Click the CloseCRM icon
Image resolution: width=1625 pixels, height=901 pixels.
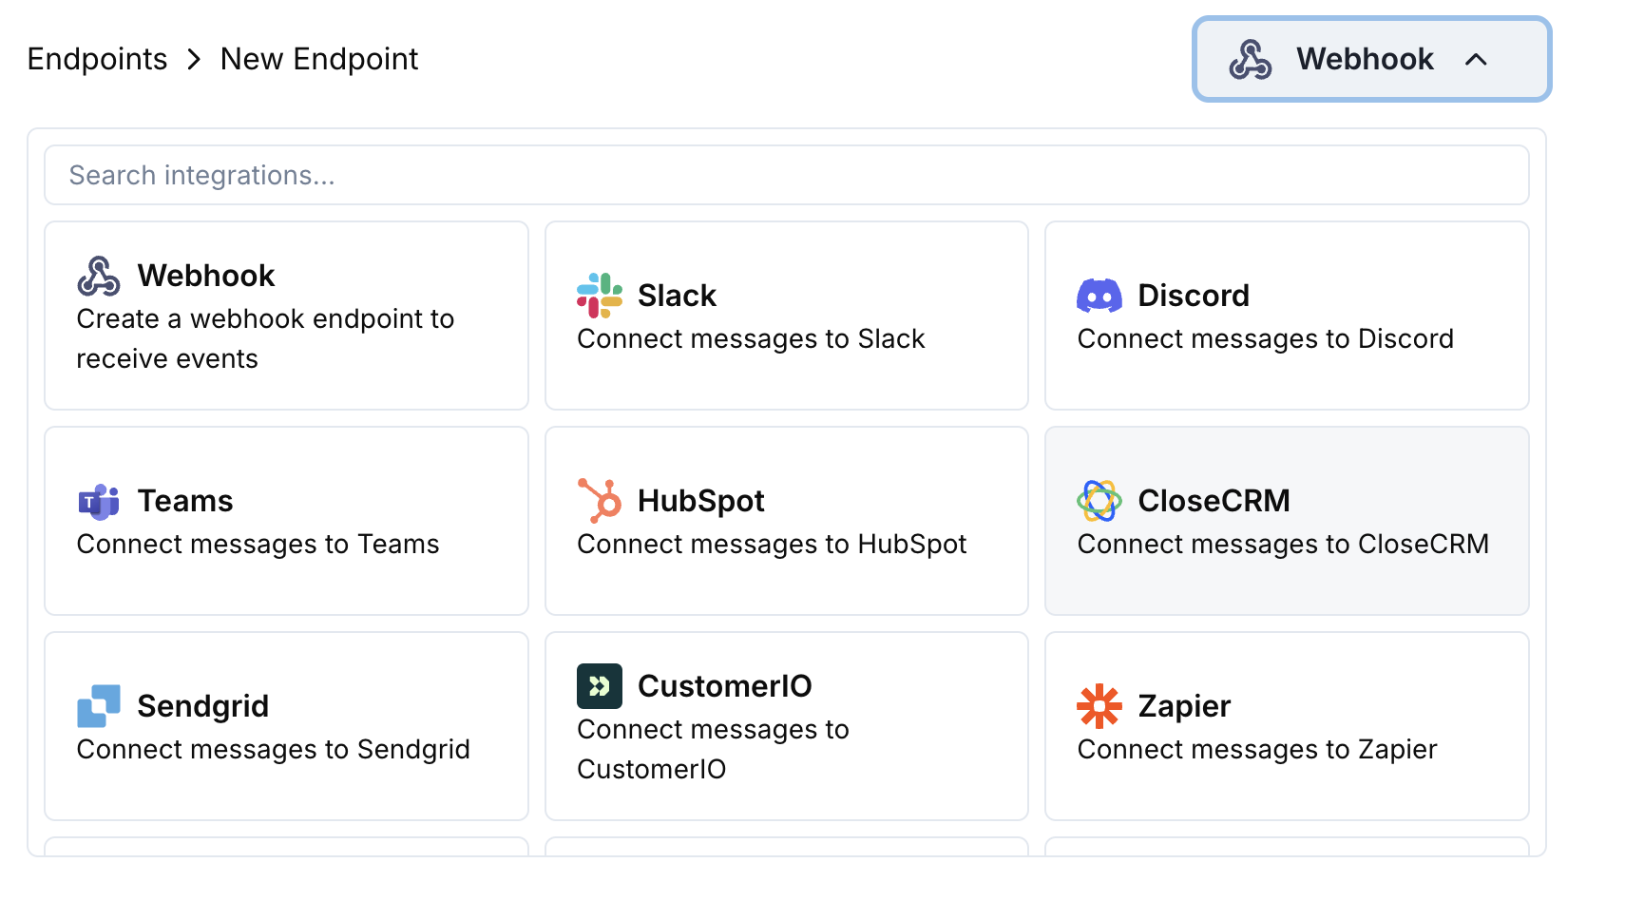click(x=1099, y=501)
